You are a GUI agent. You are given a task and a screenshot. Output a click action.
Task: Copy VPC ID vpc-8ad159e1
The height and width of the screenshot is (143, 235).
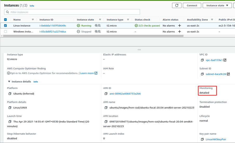pos(202,60)
